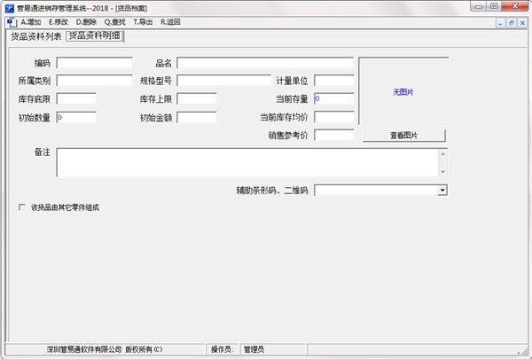Click the 查看图片 button

pyautogui.click(x=403, y=136)
